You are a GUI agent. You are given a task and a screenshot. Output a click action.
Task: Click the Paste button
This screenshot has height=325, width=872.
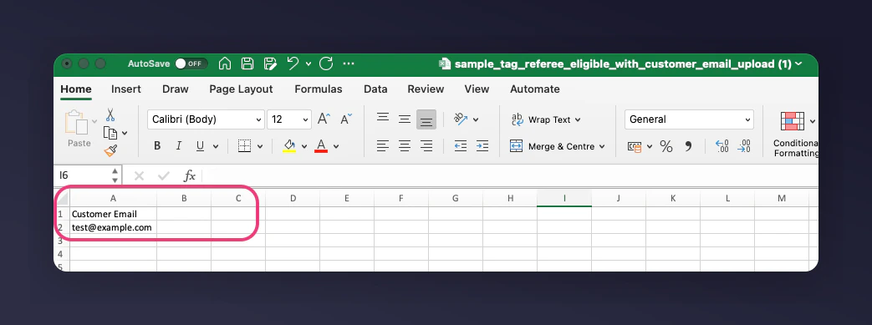point(79,129)
